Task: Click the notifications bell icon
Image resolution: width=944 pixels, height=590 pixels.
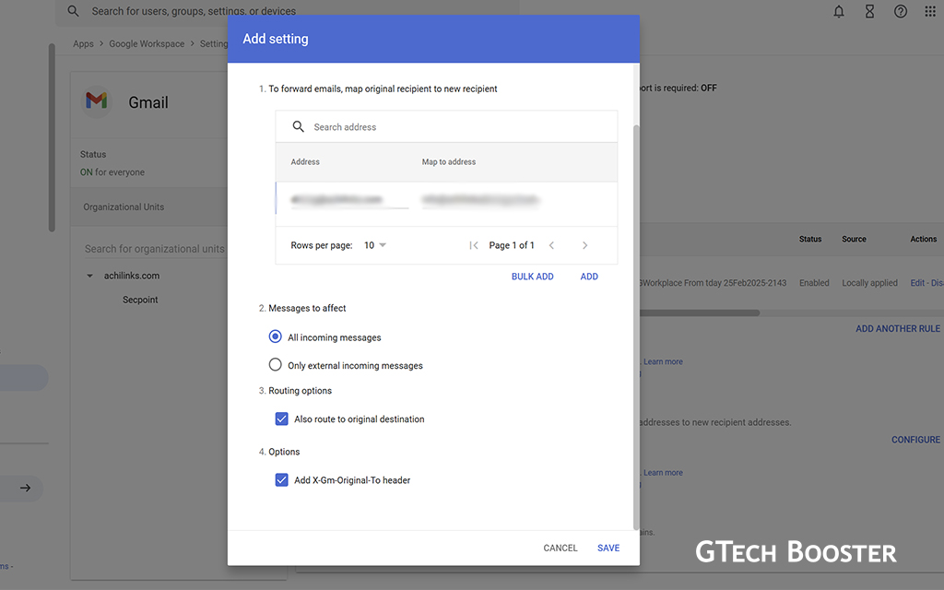Action: point(839,12)
